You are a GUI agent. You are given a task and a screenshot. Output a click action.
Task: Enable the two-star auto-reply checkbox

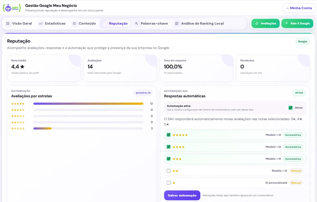169,171
